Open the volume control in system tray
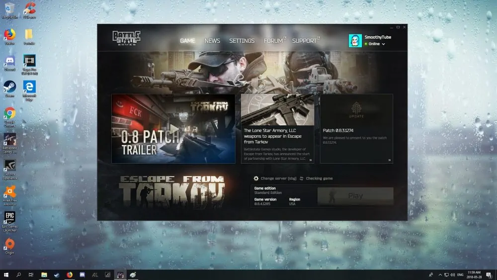 pyautogui.click(x=452, y=275)
